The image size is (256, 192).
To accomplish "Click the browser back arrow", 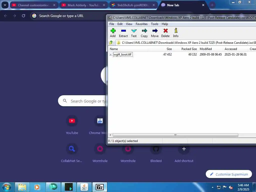I will [x=5, y=16].
